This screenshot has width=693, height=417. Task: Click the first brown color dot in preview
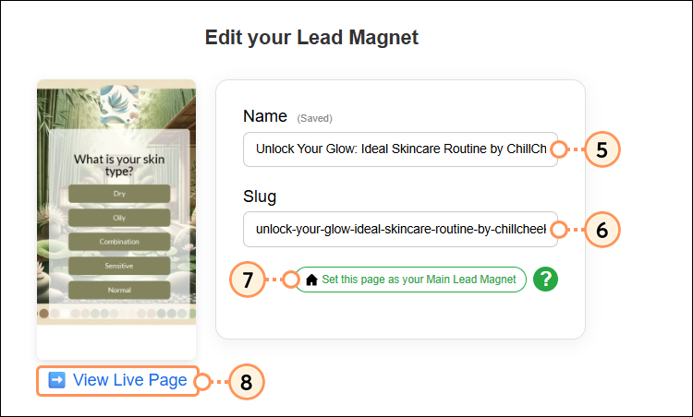(43, 314)
